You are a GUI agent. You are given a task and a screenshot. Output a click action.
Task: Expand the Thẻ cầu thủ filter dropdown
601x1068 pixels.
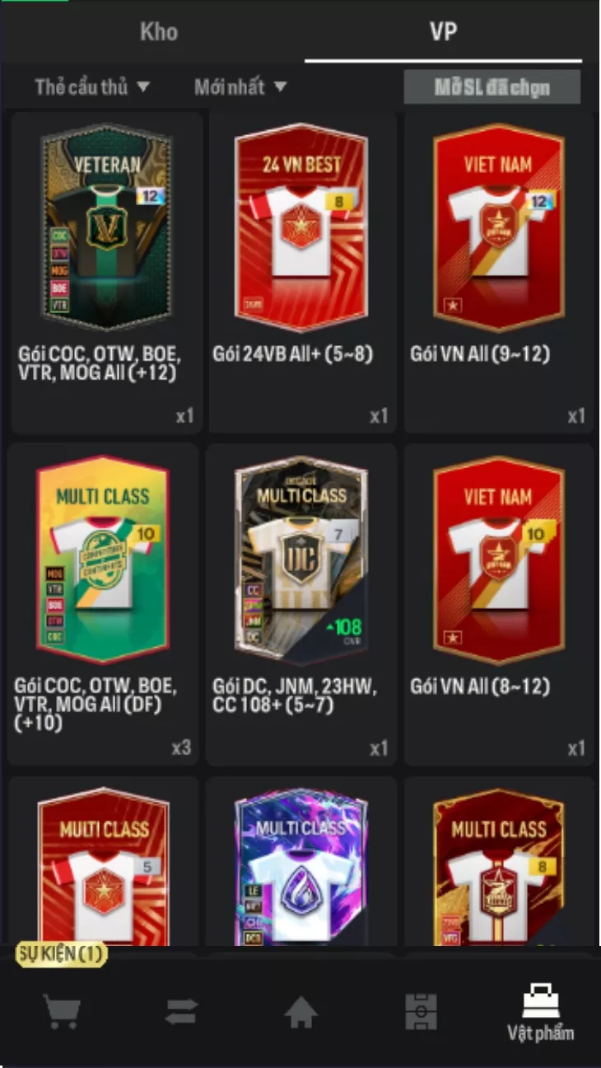pos(92,87)
